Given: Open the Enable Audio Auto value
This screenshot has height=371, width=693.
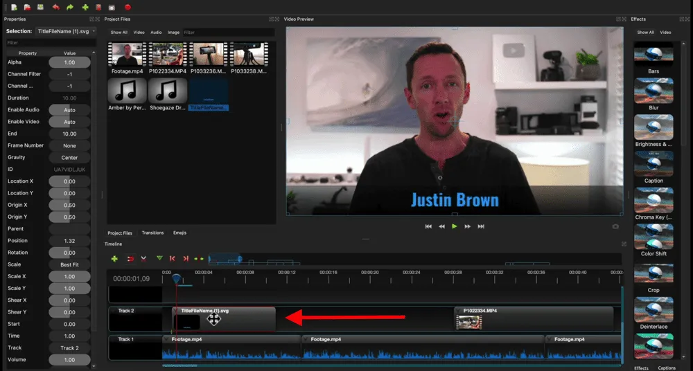Looking at the screenshot, I should [x=69, y=110].
